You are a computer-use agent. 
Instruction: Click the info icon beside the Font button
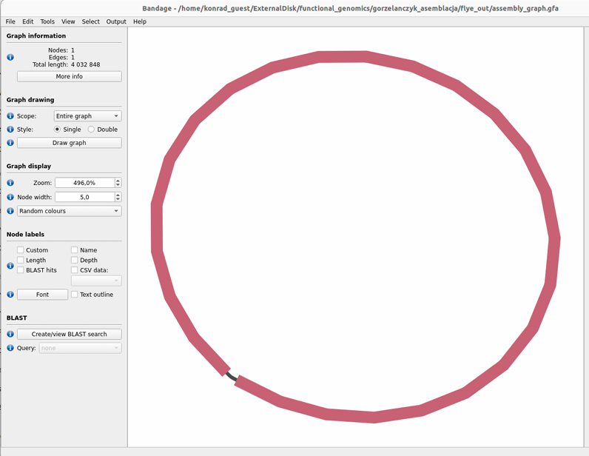(10, 295)
